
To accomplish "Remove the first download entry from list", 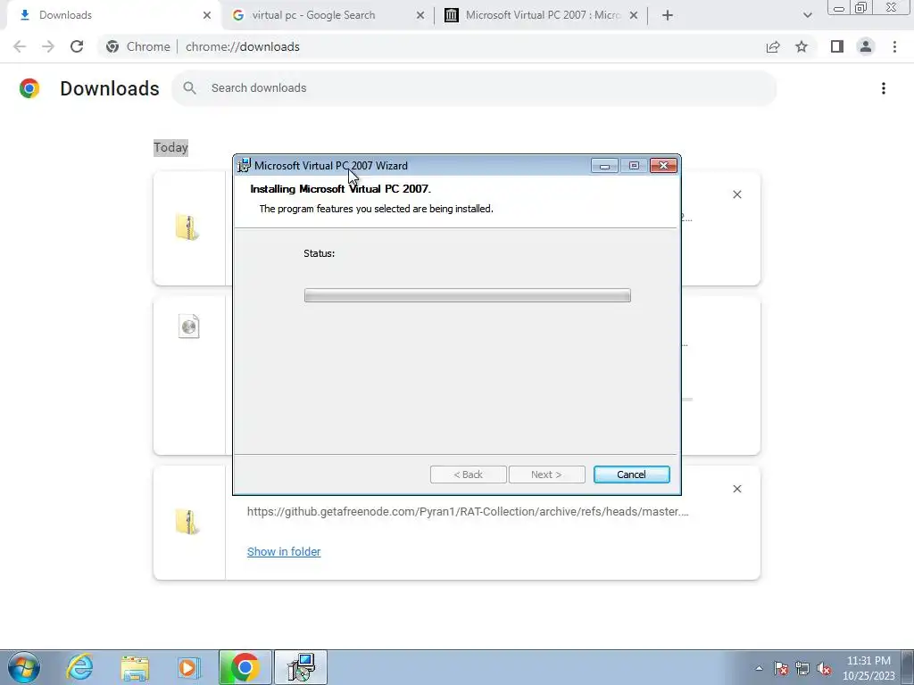I will point(736,194).
